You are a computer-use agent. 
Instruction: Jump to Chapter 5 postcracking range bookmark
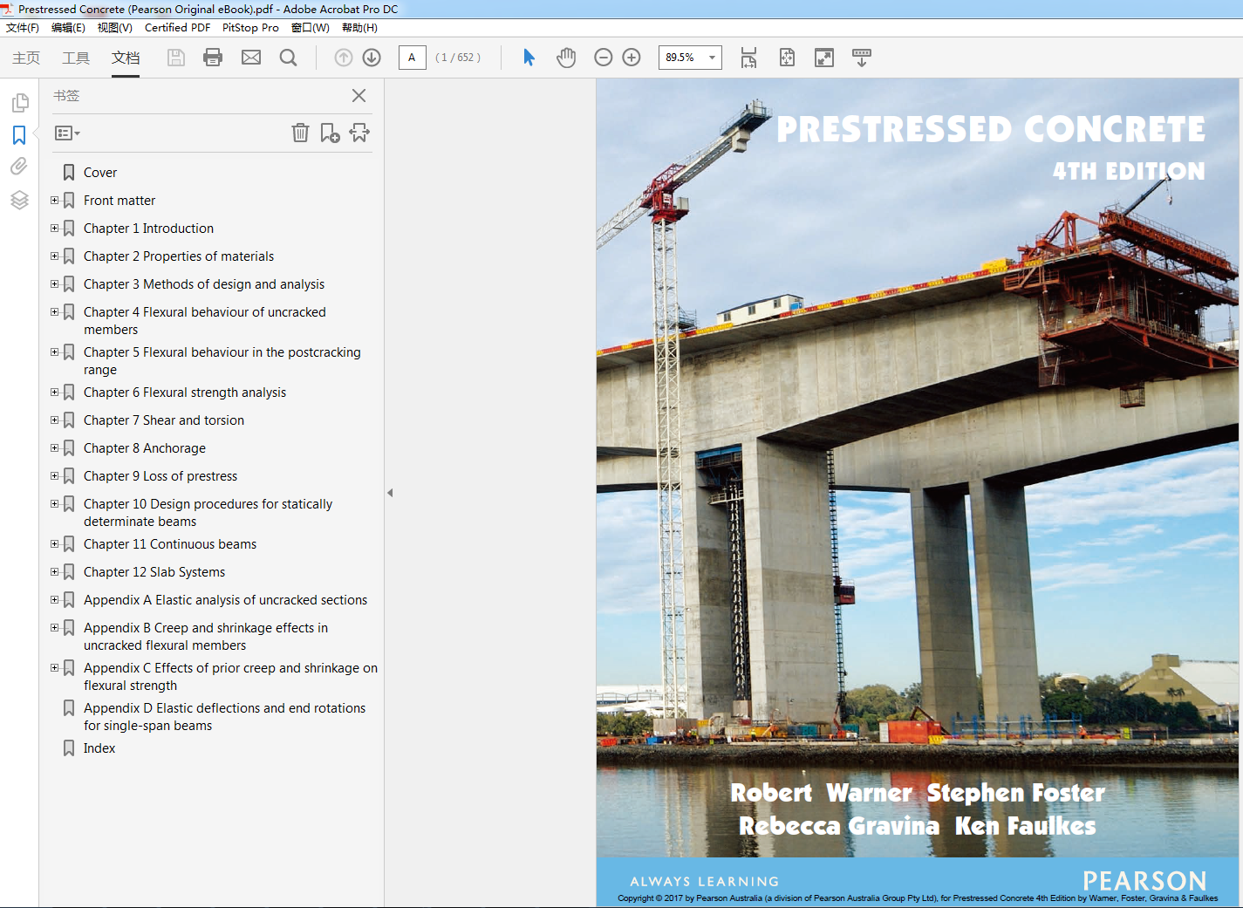[x=222, y=361]
